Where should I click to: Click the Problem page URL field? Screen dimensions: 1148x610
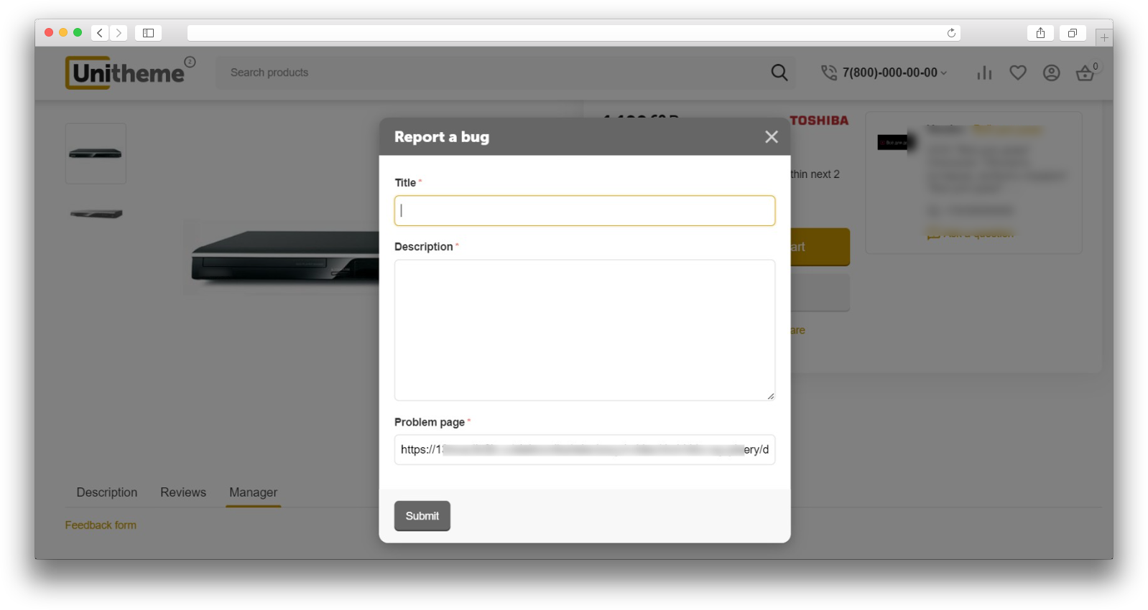[x=584, y=450]
